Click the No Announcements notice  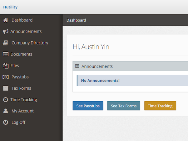point(100,81)
